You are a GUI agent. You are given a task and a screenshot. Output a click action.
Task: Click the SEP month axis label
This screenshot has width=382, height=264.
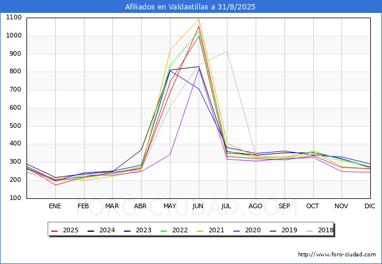pos(284,206)
